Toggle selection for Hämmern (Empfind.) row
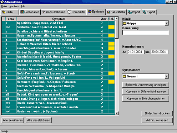177x133 pixels. pos(111,82)
